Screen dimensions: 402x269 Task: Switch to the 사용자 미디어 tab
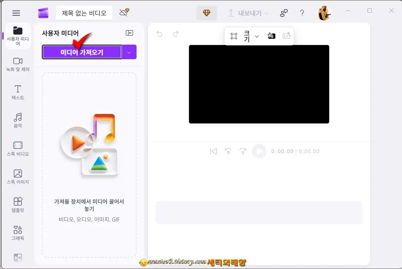tap(18, 36)
